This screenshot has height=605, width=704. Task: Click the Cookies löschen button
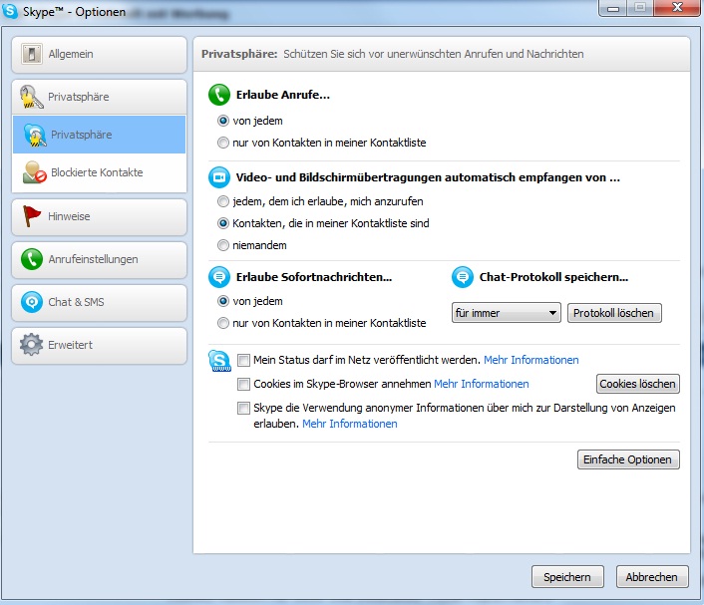pyautogui.click(x=638, y=384)
